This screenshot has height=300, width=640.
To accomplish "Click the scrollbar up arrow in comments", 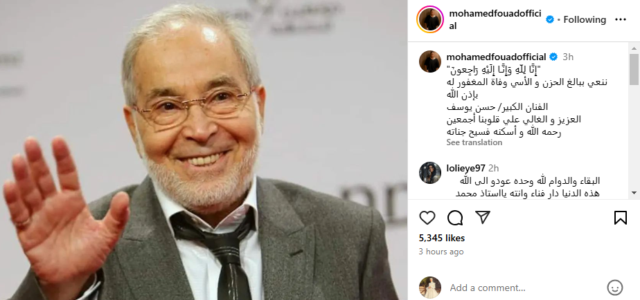I will [634, 47].
